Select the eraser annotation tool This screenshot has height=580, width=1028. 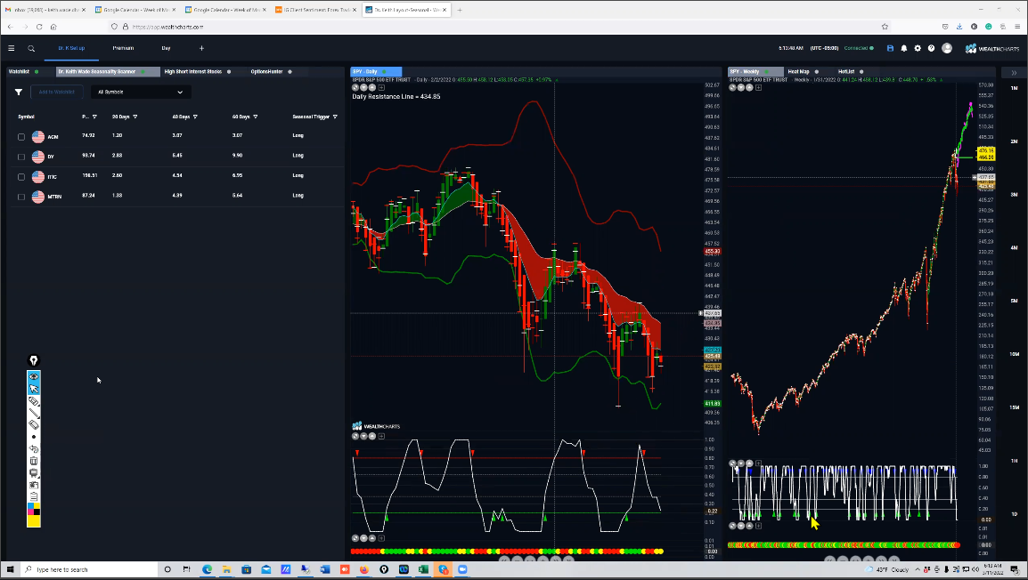pyautogui.click(x=34, y=425)
